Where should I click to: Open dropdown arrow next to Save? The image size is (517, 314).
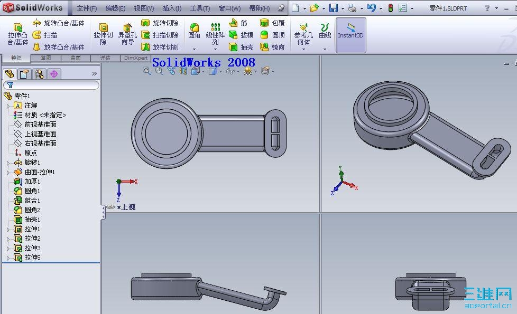pos(343,8)
